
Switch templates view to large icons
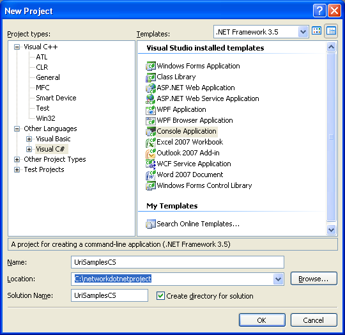317,31
